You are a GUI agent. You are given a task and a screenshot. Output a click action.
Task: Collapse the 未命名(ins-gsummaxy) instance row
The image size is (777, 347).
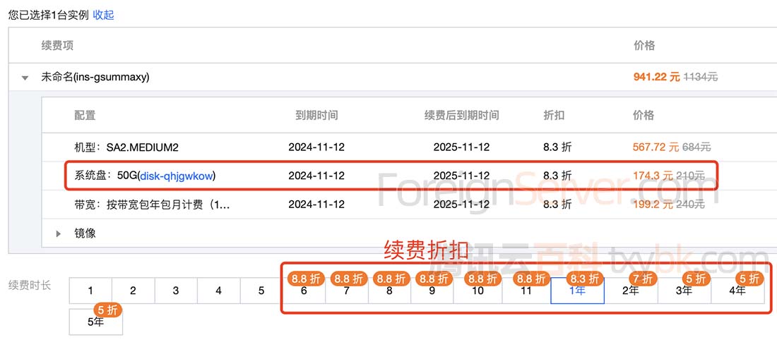(25, 78)
